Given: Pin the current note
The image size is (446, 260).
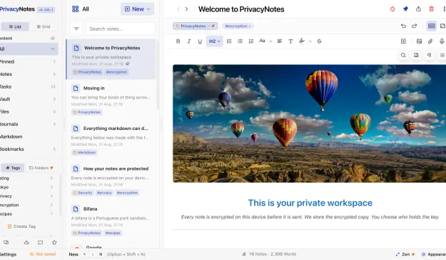Looking at the screenshot, I should [405, 9].
